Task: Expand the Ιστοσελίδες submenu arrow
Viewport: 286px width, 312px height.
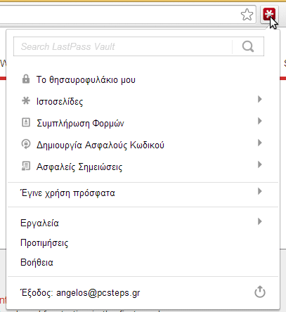Action: coord(259,99)
